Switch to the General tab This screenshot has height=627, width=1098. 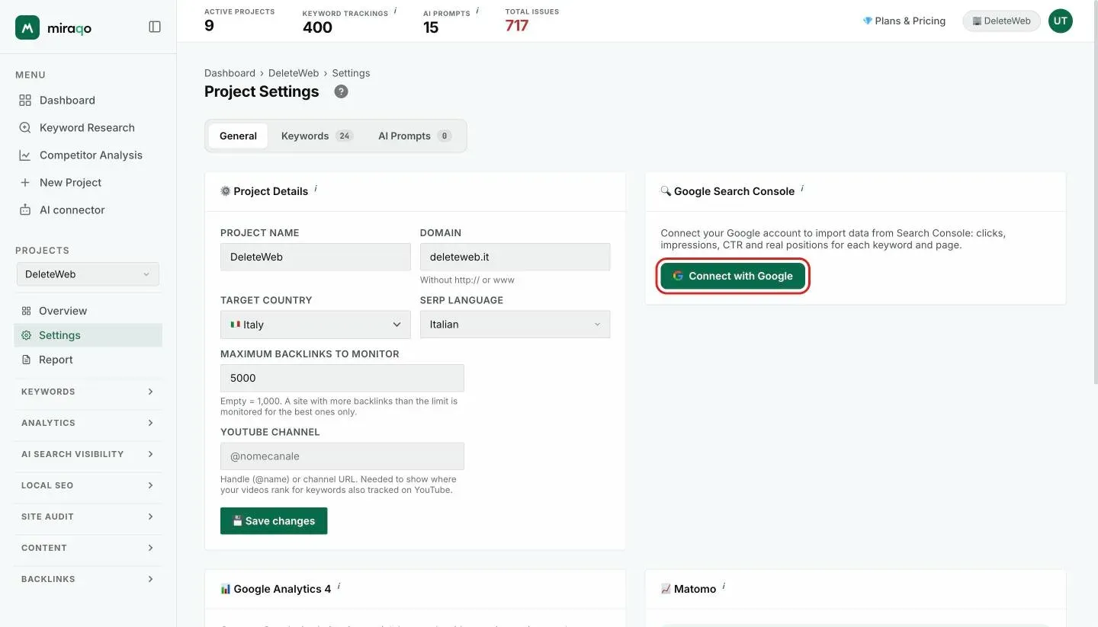[x=238, y=136]
